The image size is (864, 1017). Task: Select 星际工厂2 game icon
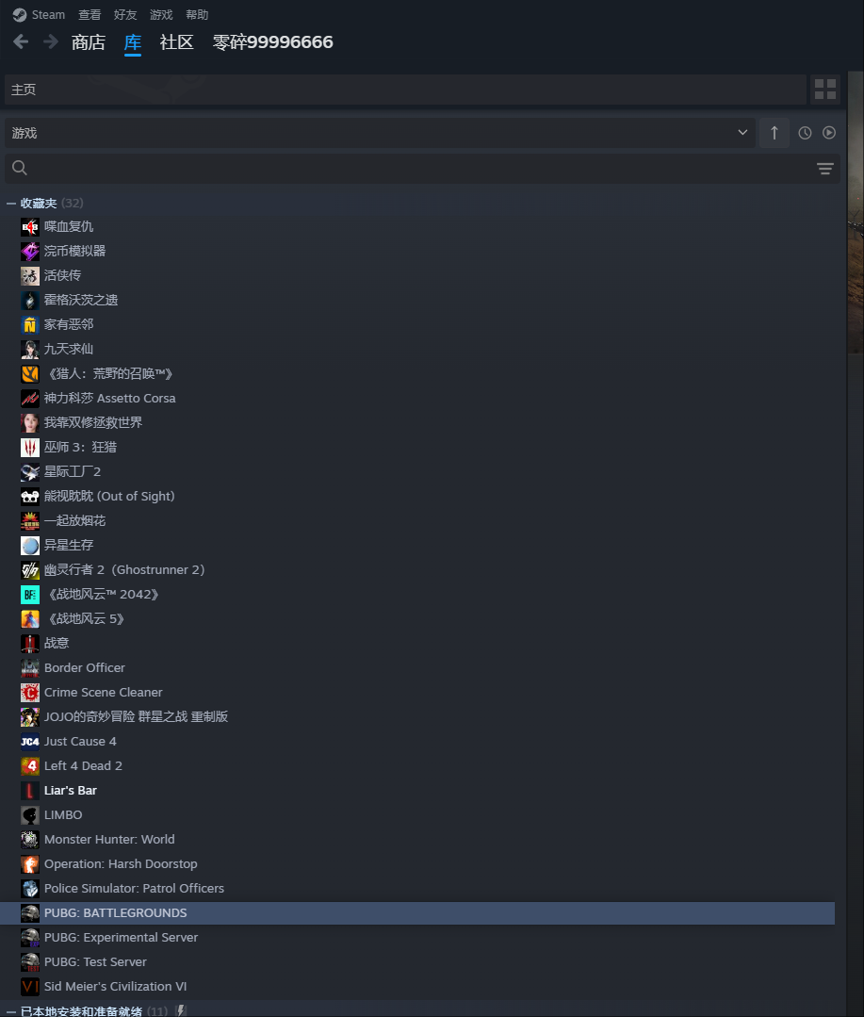[x=30, y=471]
